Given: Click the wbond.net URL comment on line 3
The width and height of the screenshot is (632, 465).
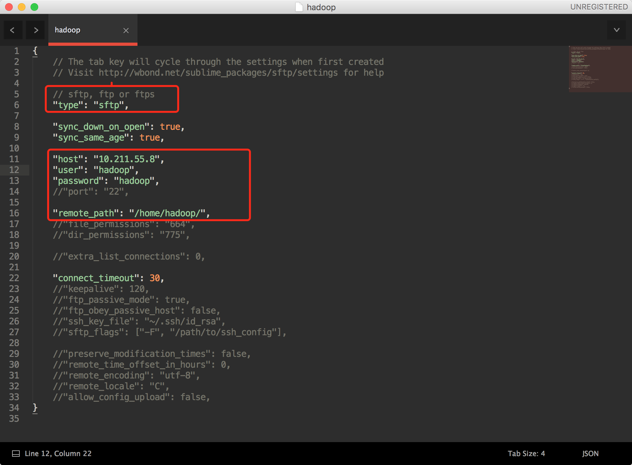Looking at the screenshot, I should click(218, 73).
